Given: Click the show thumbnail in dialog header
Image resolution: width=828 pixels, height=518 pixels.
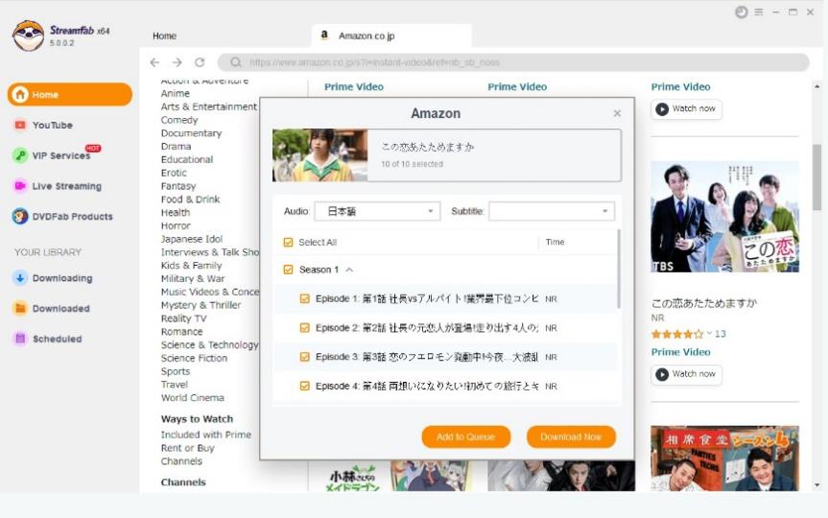Looking at the screenshot, I should (320, 155).
